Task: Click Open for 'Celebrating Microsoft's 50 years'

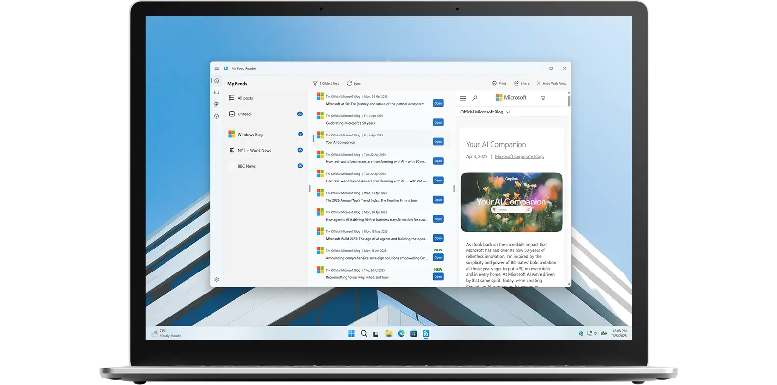Action: tap(438, 122)
